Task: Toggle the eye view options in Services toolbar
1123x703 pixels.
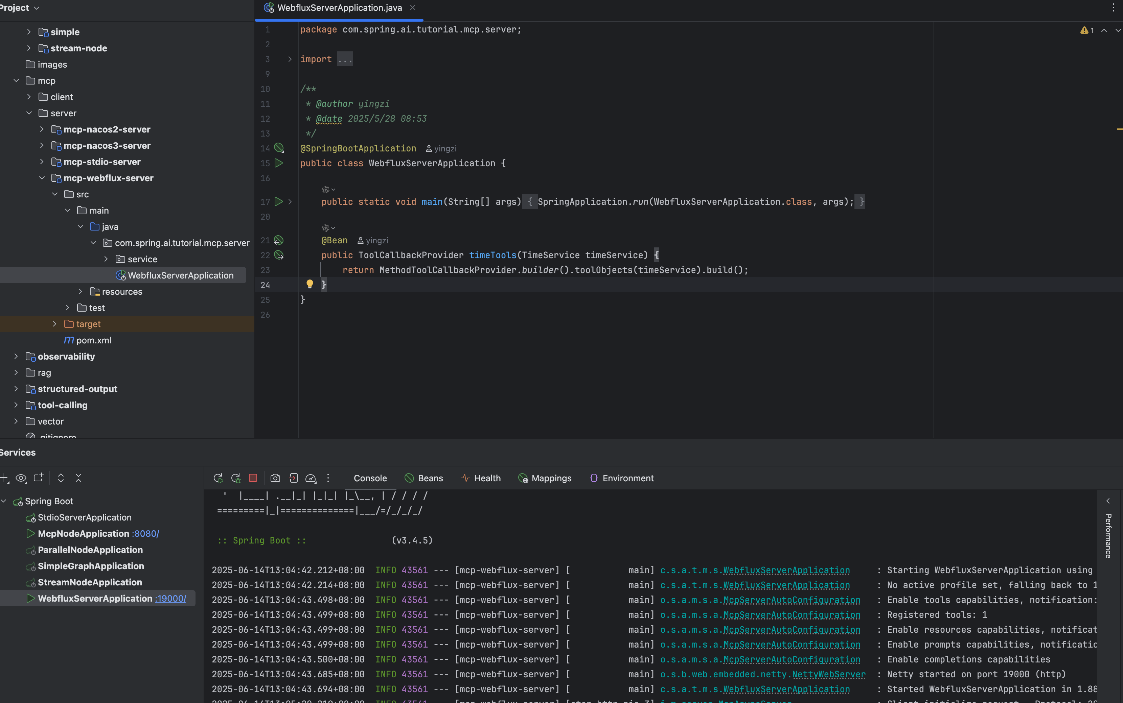Action: pyautogui.click(x=21, y=478)
